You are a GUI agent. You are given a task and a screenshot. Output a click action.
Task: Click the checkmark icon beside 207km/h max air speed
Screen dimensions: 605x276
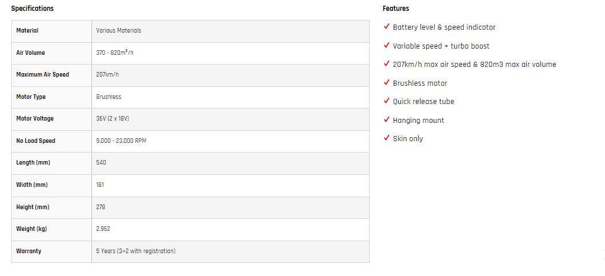(386, 63)
